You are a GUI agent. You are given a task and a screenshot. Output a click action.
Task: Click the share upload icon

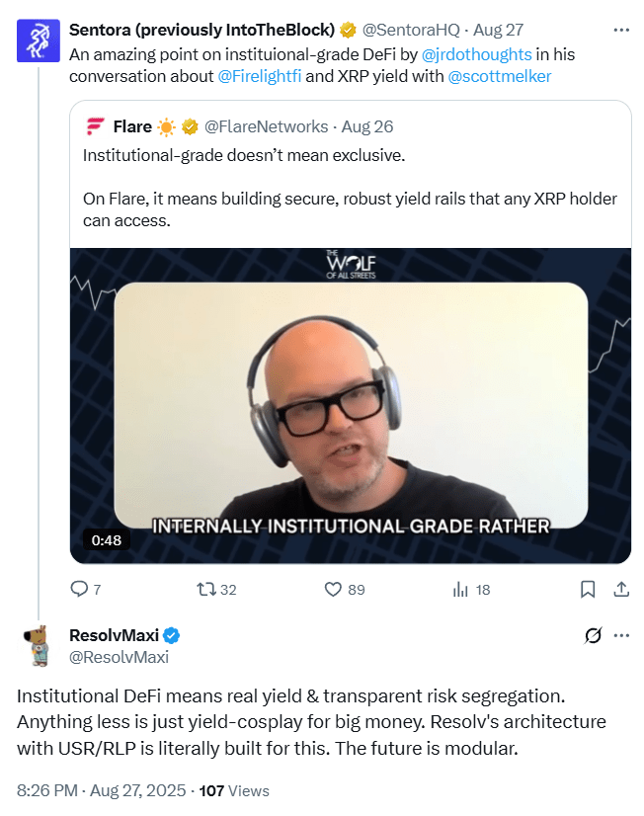(x=621, y=589)
